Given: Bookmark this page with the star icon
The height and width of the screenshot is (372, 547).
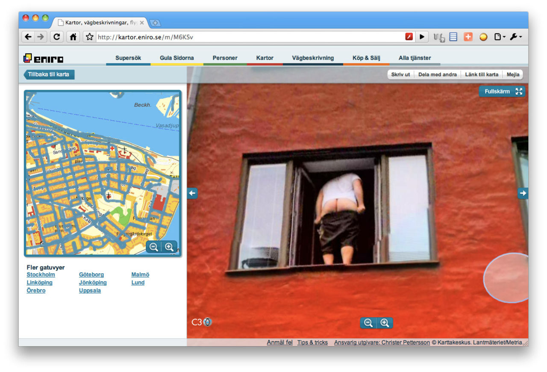Looking at the screenshot, I should point(89,37).
